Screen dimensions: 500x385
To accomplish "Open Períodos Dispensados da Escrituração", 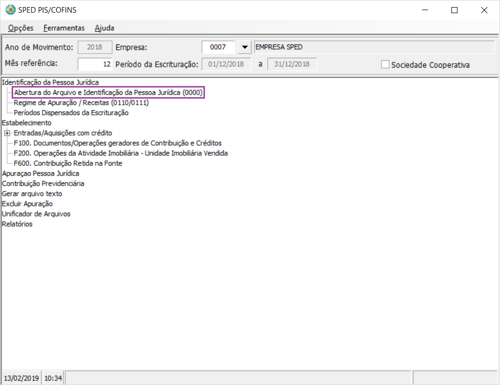I will (x=71, y=113).
